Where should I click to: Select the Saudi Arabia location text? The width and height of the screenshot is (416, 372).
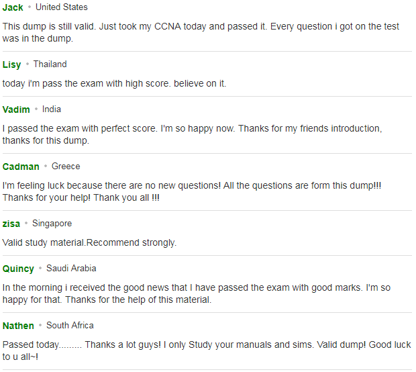coord(71,268)
